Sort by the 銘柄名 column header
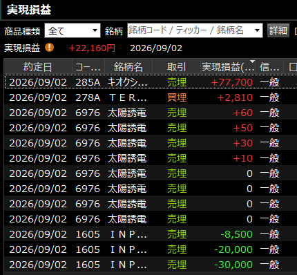 click(x=128, y=67)
